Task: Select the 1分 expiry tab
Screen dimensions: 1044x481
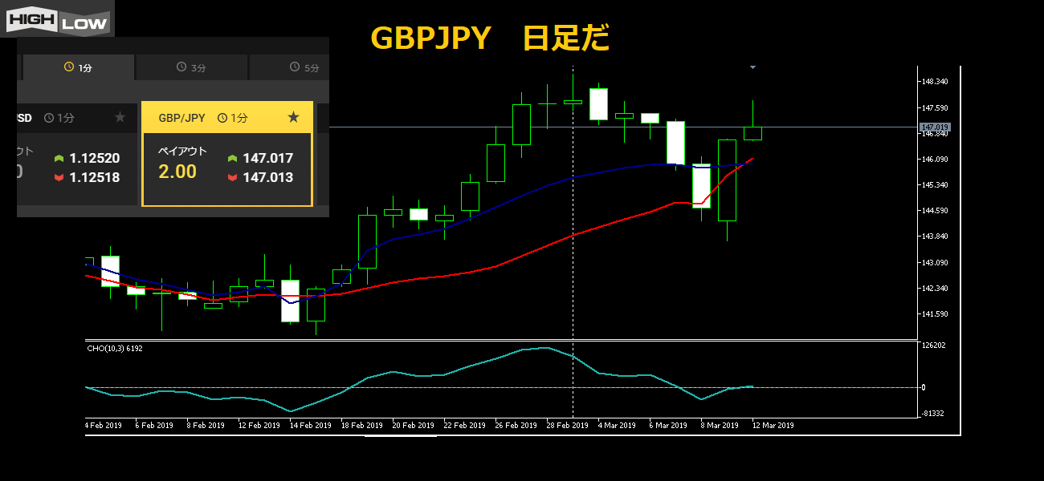Action: 79,68
